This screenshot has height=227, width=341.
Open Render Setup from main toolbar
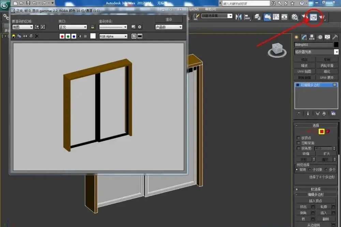(305, 17)
